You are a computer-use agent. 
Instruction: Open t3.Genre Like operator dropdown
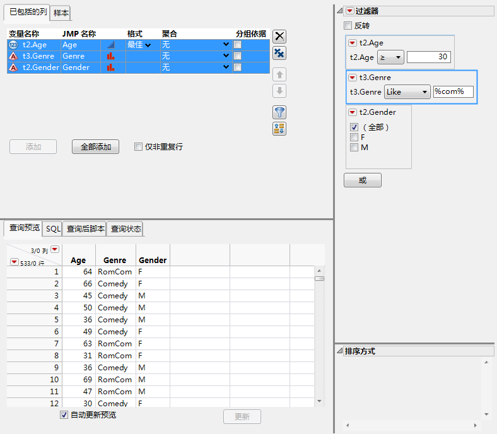click(x=407, y=92)
